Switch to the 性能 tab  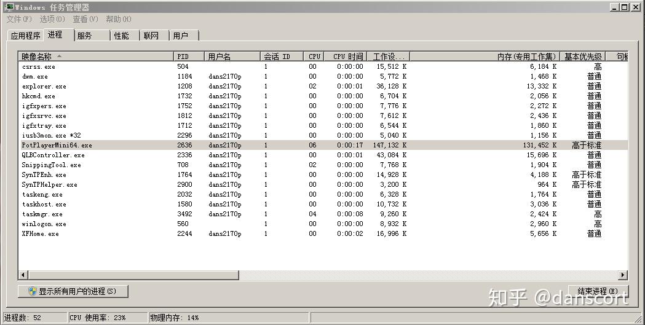click(x=125, y=36)
